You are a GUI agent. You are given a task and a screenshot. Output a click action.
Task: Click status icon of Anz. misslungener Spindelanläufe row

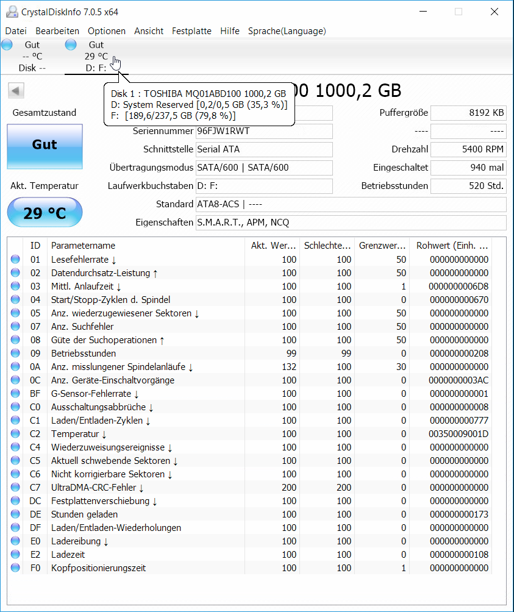(15, 366)
